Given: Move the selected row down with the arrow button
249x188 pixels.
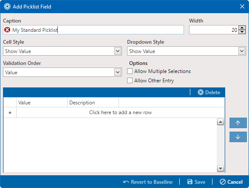Looking at the screenshot, I should (x=238, y=137).
